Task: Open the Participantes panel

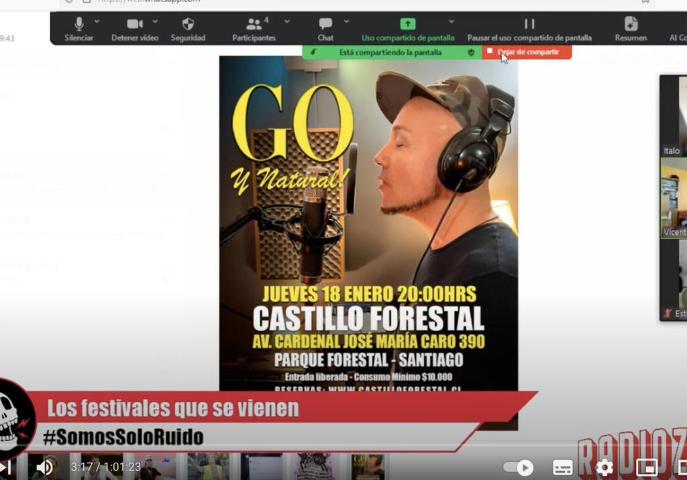Action: point(254,28)
